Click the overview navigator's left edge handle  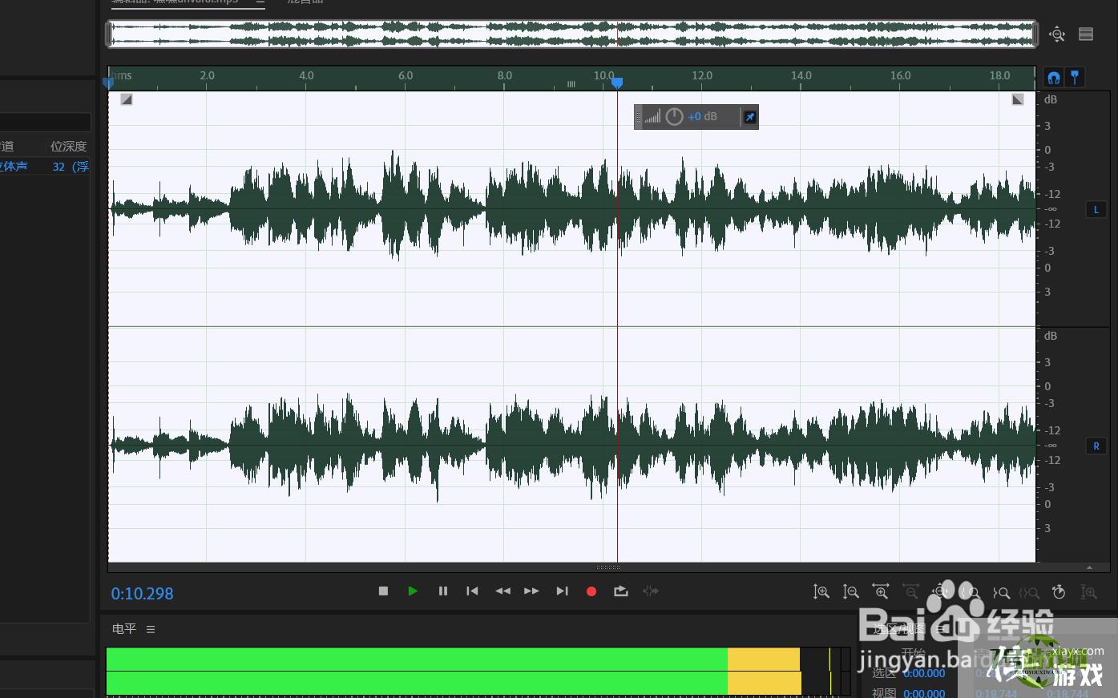coord(109,34)
